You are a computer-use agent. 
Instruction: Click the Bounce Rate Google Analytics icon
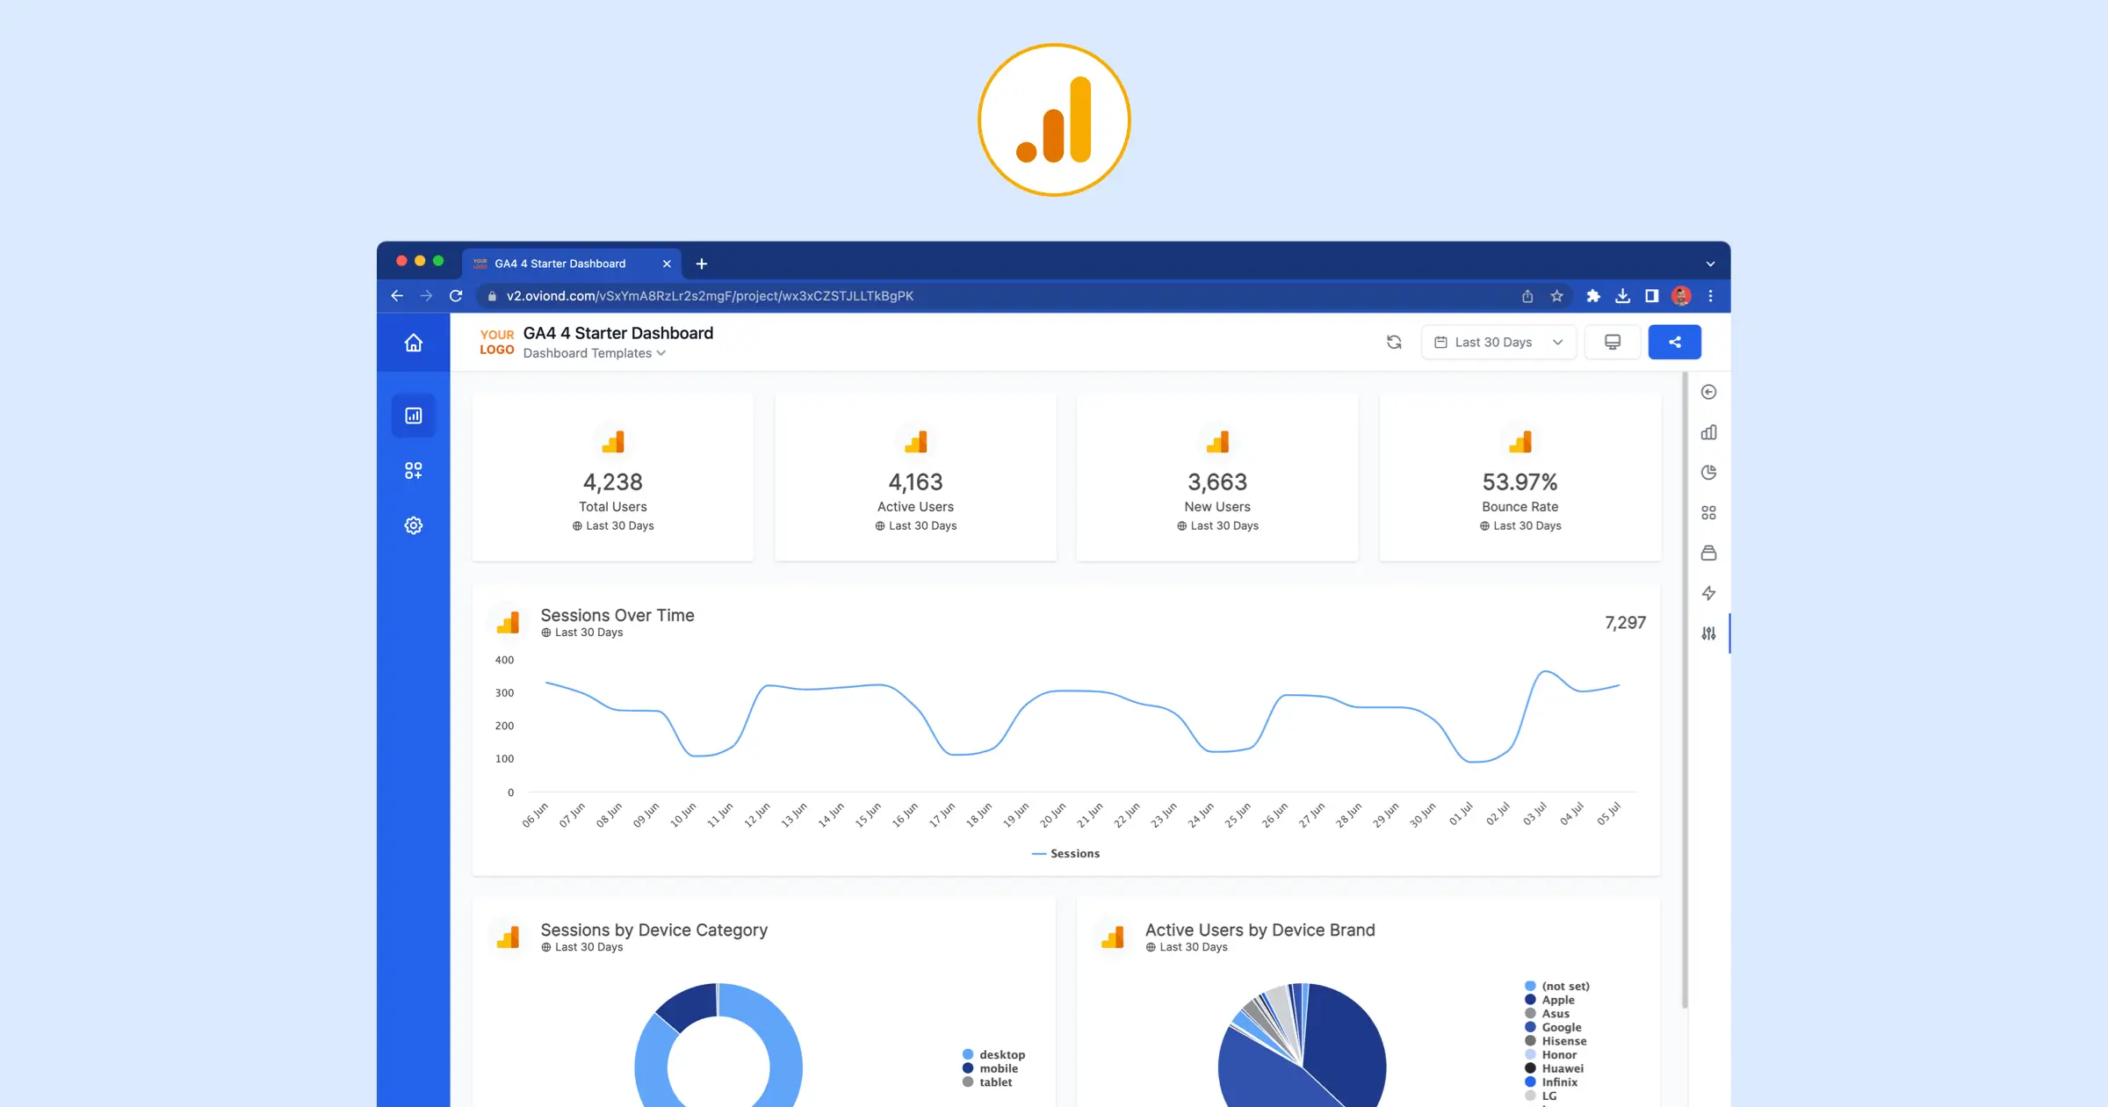point(1520,442)
